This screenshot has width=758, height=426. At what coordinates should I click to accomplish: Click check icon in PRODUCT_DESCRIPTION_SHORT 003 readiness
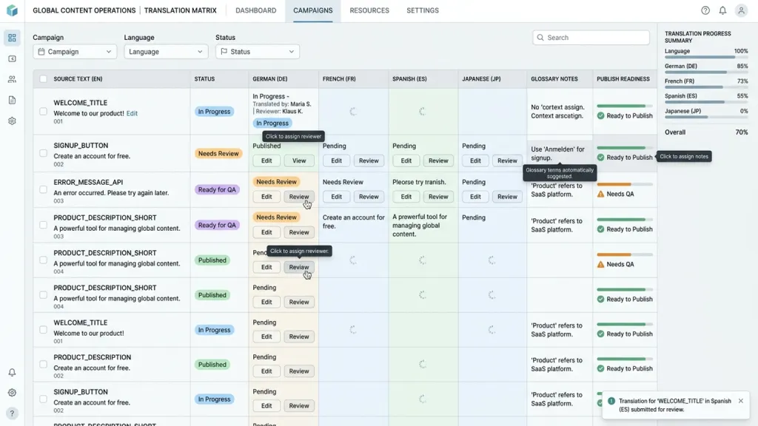click(600, 229)
